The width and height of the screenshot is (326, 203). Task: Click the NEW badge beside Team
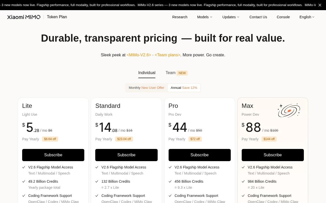point(182,73)
